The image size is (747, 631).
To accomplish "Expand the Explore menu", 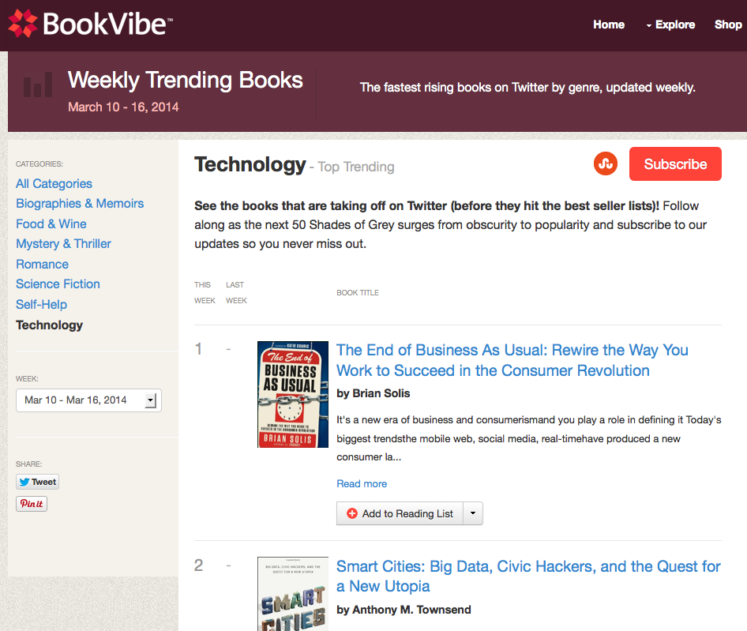I will click(670, 24).
